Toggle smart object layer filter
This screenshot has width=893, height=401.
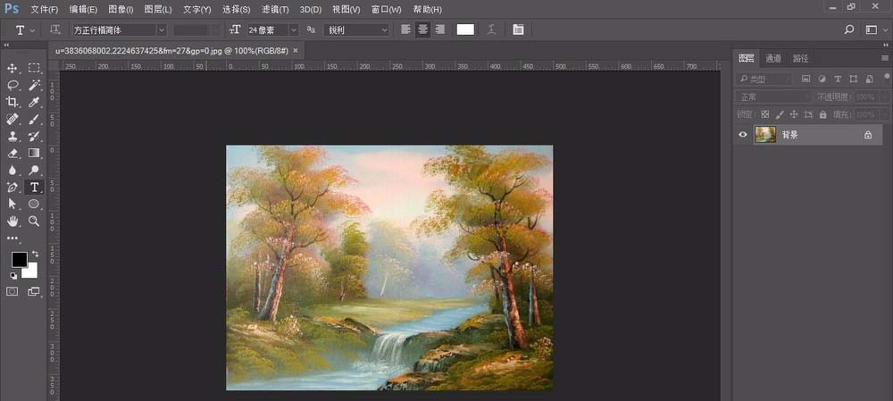pos(869,79)
